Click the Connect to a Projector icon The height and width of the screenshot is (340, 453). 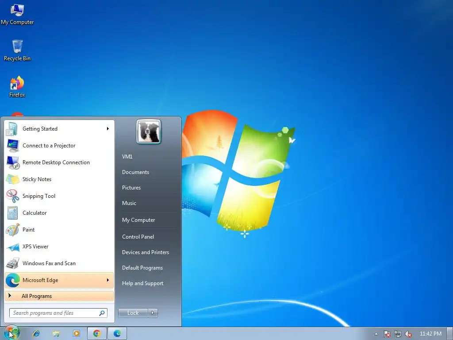(13, 146)
